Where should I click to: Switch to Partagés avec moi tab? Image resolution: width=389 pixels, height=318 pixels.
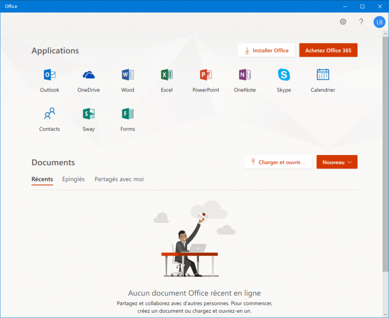coord(119,179)
